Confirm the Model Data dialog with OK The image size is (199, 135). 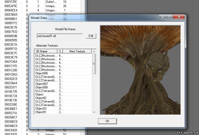click(x=107, y=121)
